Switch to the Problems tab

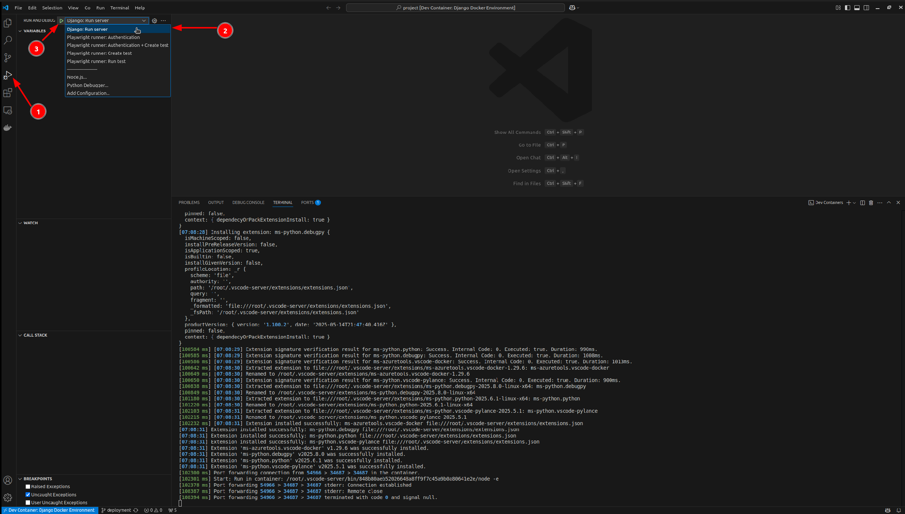[x=189, y=203]
